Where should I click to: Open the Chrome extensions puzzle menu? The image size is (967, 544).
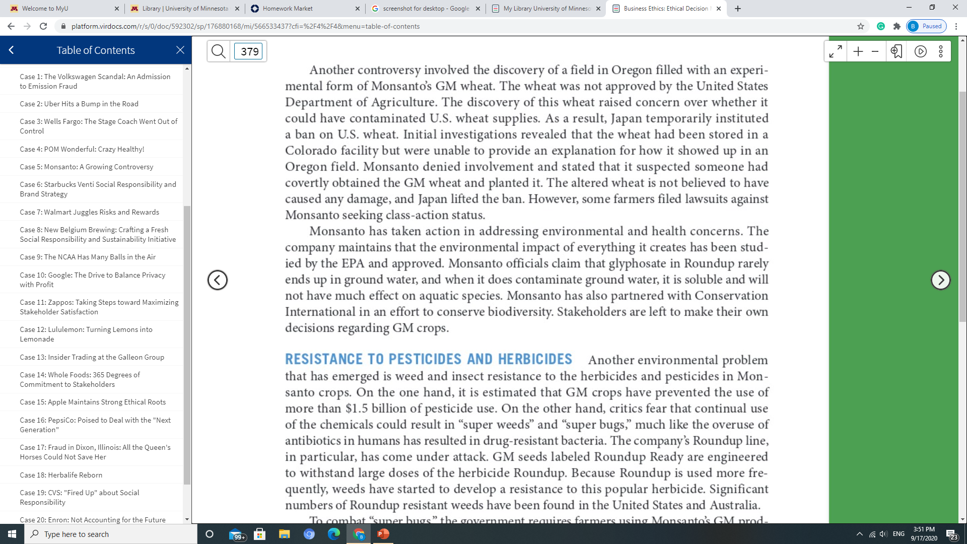(897, 26)
